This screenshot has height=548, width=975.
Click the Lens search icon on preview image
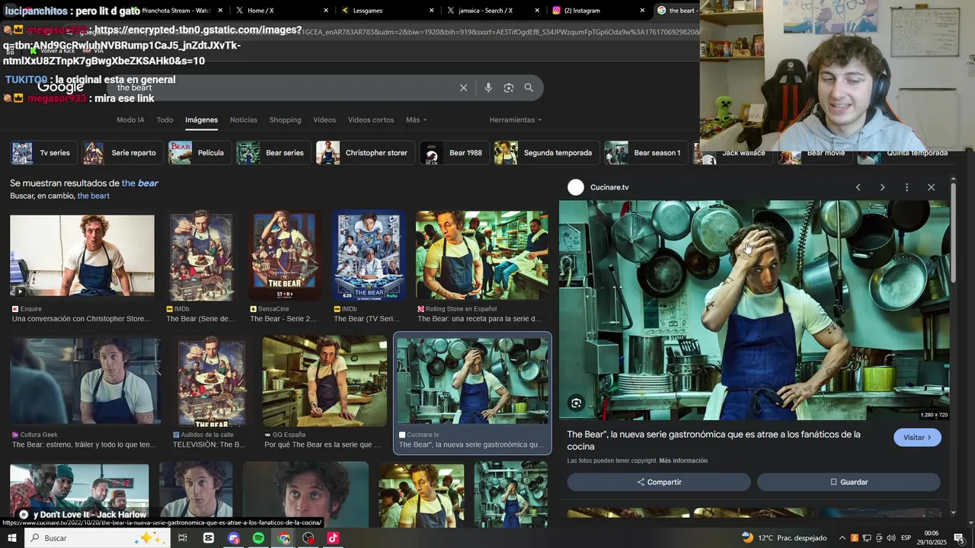pyautogui.click(x=577, y=403)
